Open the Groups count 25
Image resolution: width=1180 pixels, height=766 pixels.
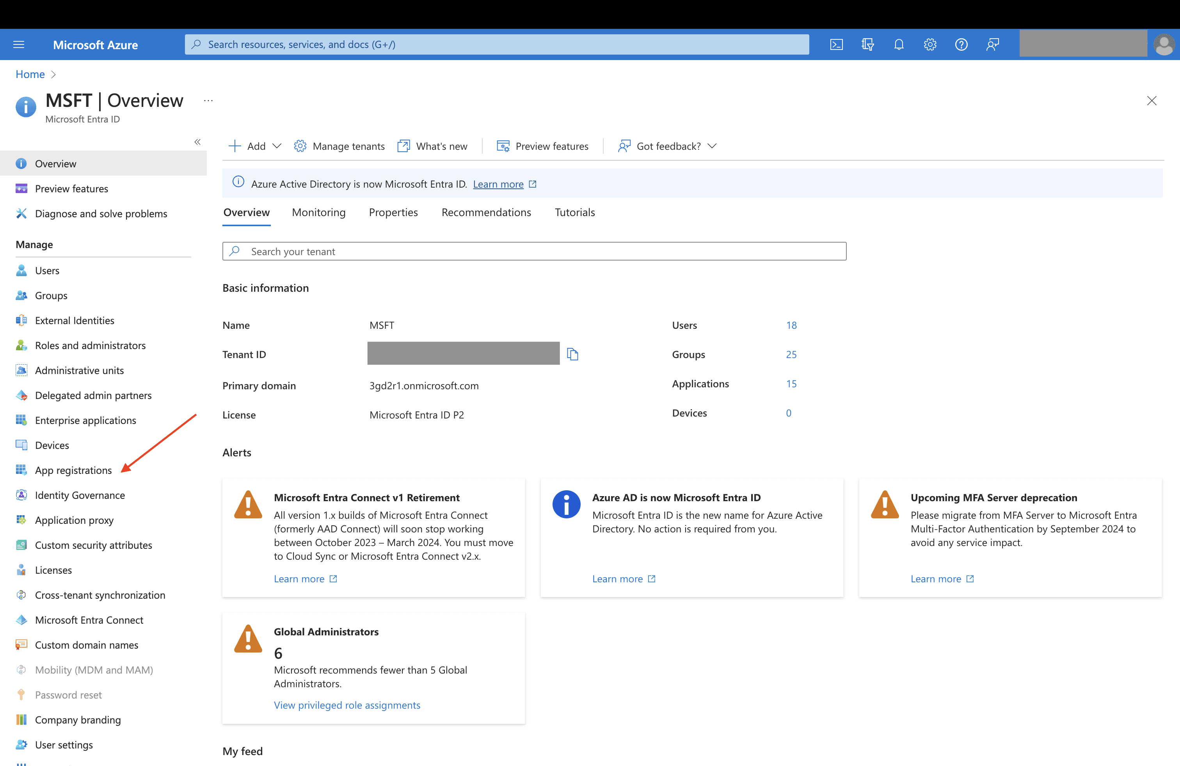point(791,354)
